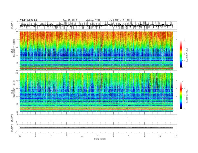Click time axis tick label '5'

[x=98, y=136]
